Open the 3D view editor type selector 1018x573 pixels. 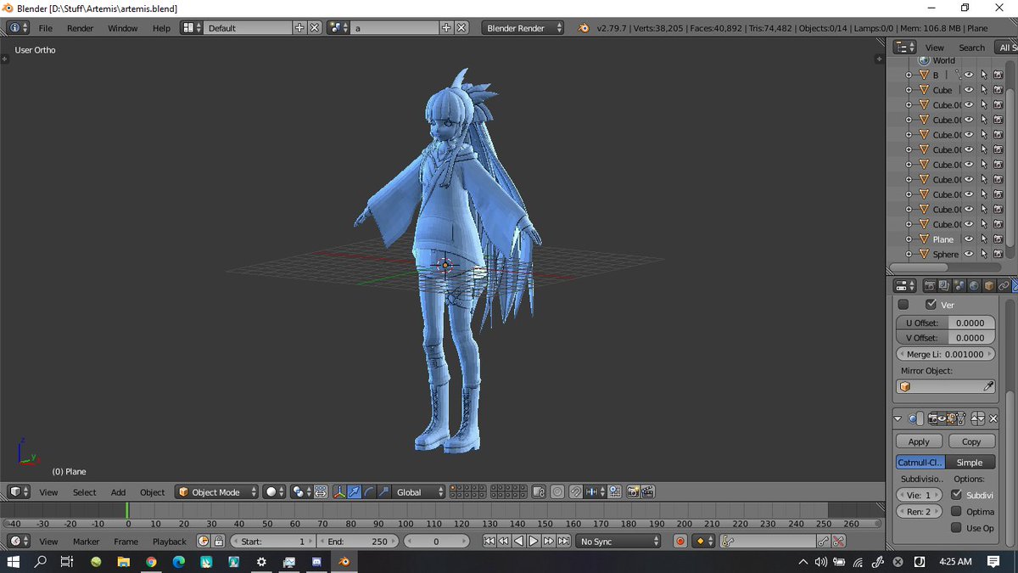tap(18, 492)
